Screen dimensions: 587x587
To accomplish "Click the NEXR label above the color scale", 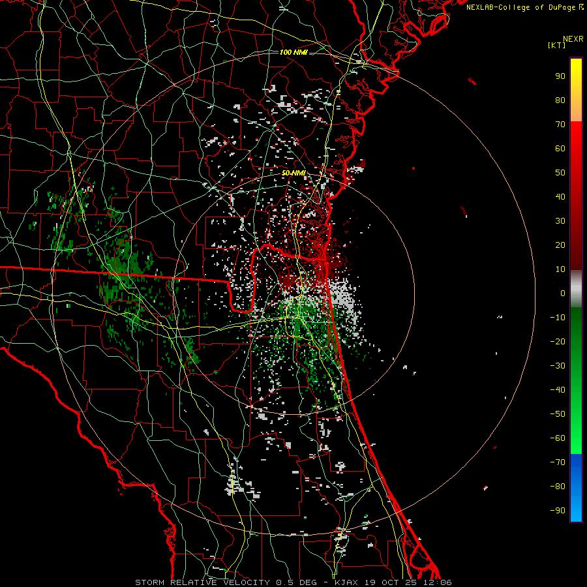I will coord(573,39).
